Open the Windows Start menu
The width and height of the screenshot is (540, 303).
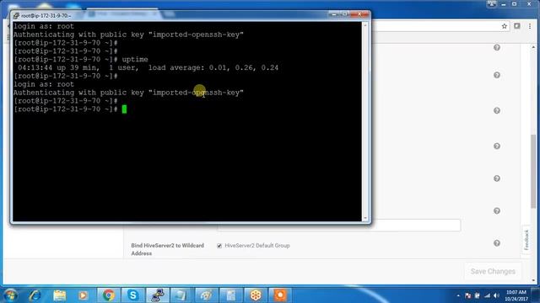[10, 295]
